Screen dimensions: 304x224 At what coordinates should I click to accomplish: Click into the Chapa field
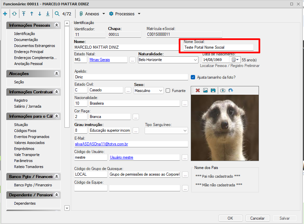coord(125,34)
